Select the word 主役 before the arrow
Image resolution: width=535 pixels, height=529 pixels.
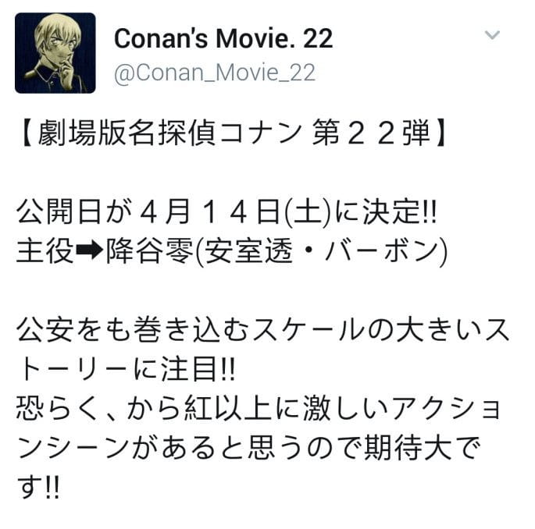pyautogui.click(x=45, y=250)
